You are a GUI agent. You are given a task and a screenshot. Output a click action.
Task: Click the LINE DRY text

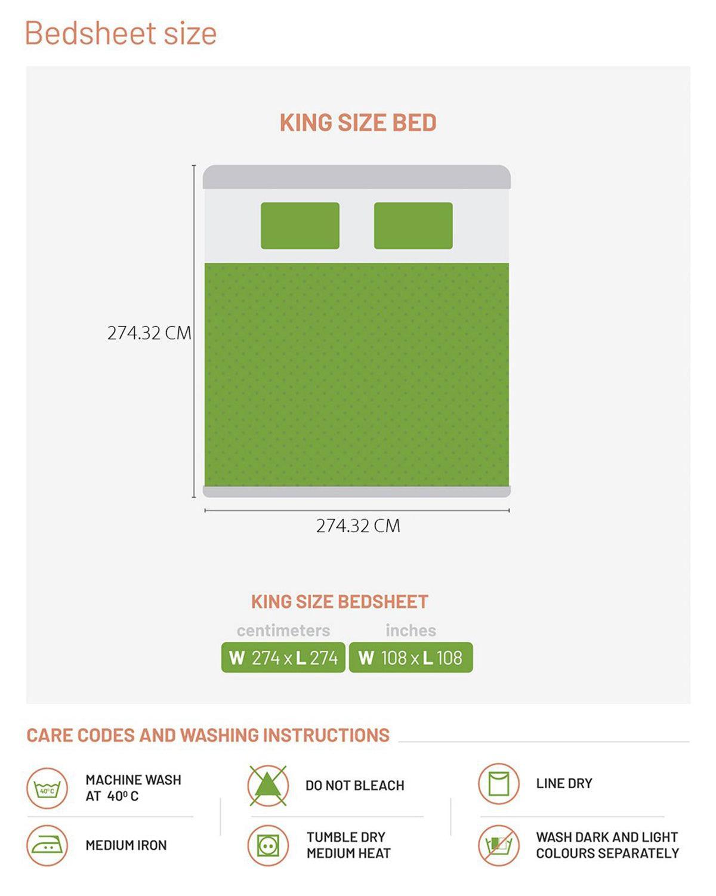click(564, 783)
